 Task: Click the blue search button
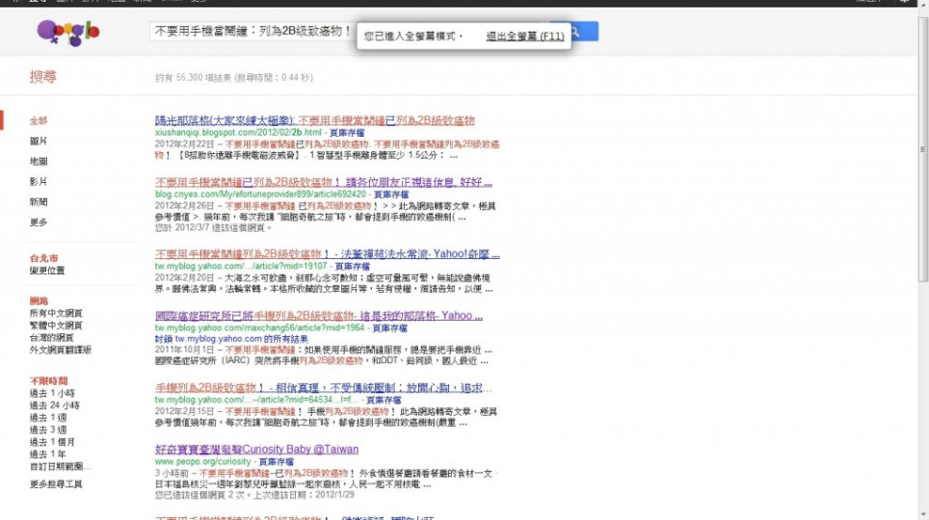[576, 32]
